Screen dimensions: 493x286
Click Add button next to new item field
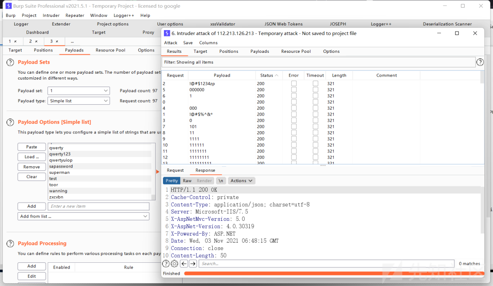tap(31, 206)
